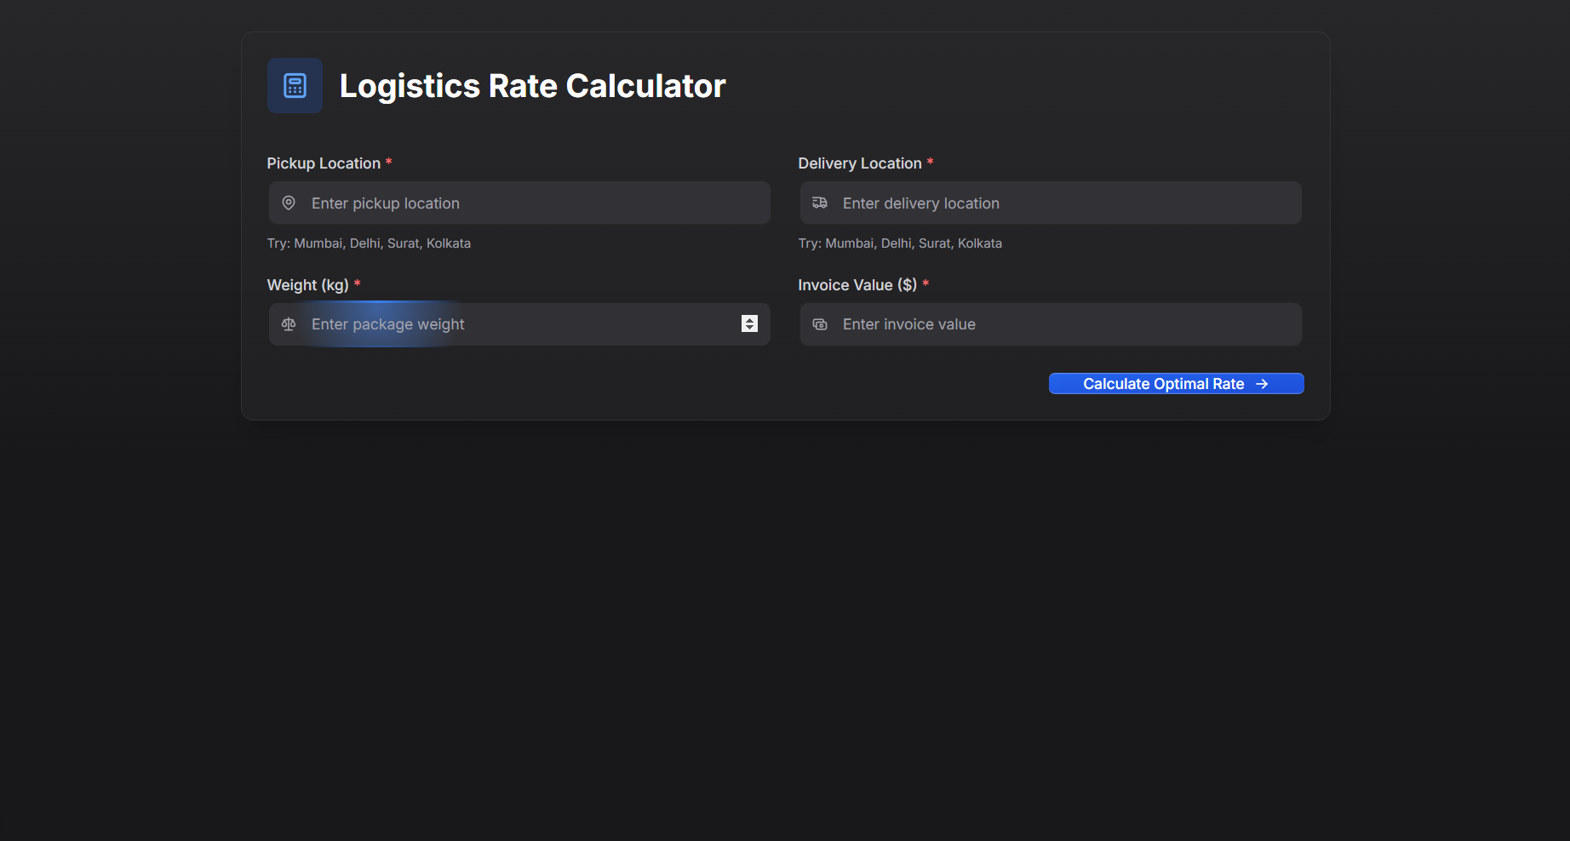Decrease weight with the down stepper arrow
Screen dimensions: 1570x841
749,329
